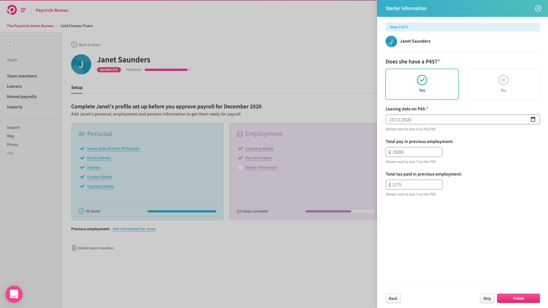548x308 pixels.
Task: Click the Paycircle logo icon
Action: 12,10
